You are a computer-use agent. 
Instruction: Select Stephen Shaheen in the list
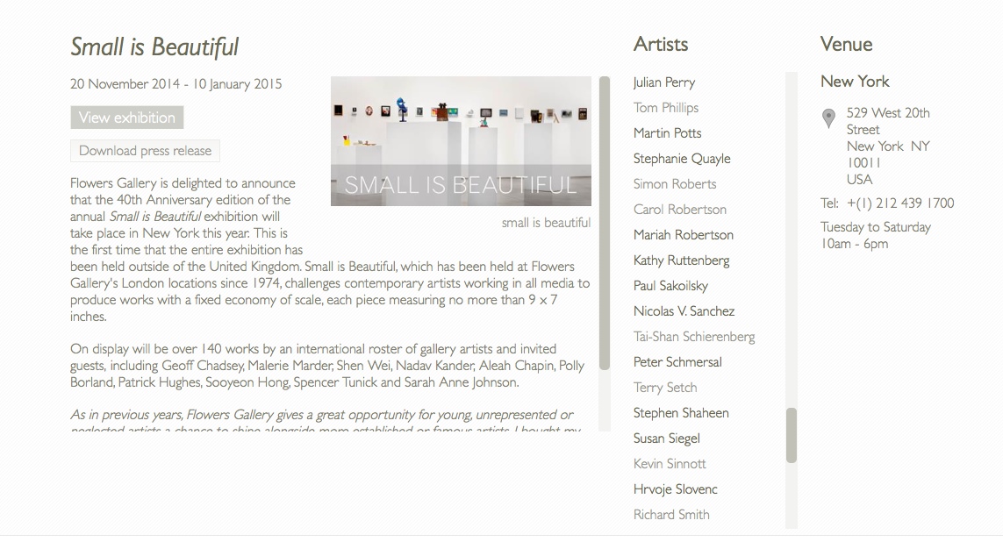pos(681,413)
